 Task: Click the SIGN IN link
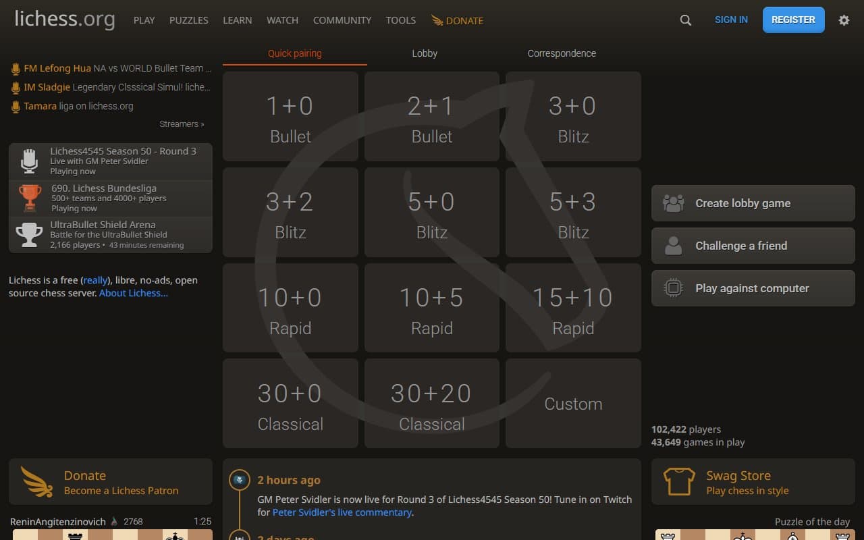[x=731, y=20]
